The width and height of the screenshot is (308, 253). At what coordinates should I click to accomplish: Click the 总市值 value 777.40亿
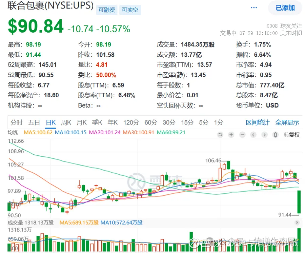coord(272,85)
